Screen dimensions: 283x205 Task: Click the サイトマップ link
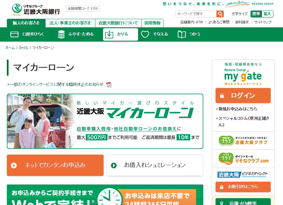263,22
